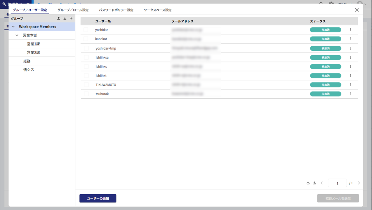Click the group download icon in the group panel header

[x=65, y=18]
